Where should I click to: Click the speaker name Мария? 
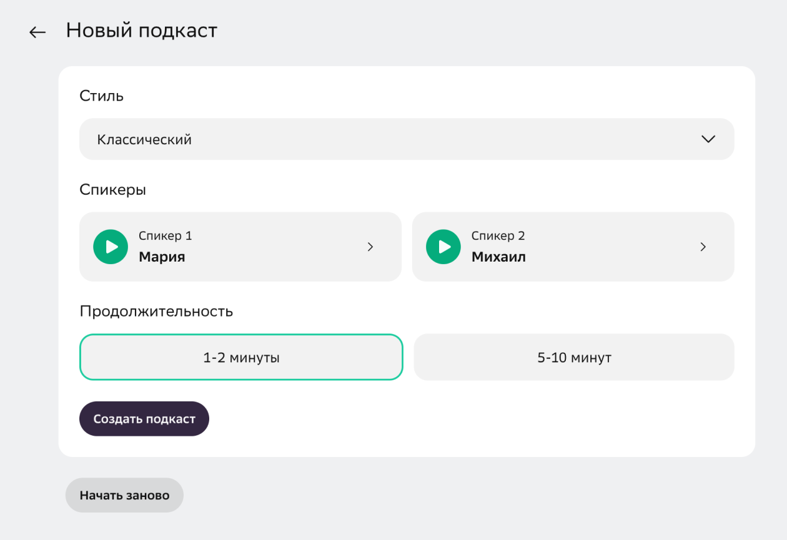coord(162,257)
